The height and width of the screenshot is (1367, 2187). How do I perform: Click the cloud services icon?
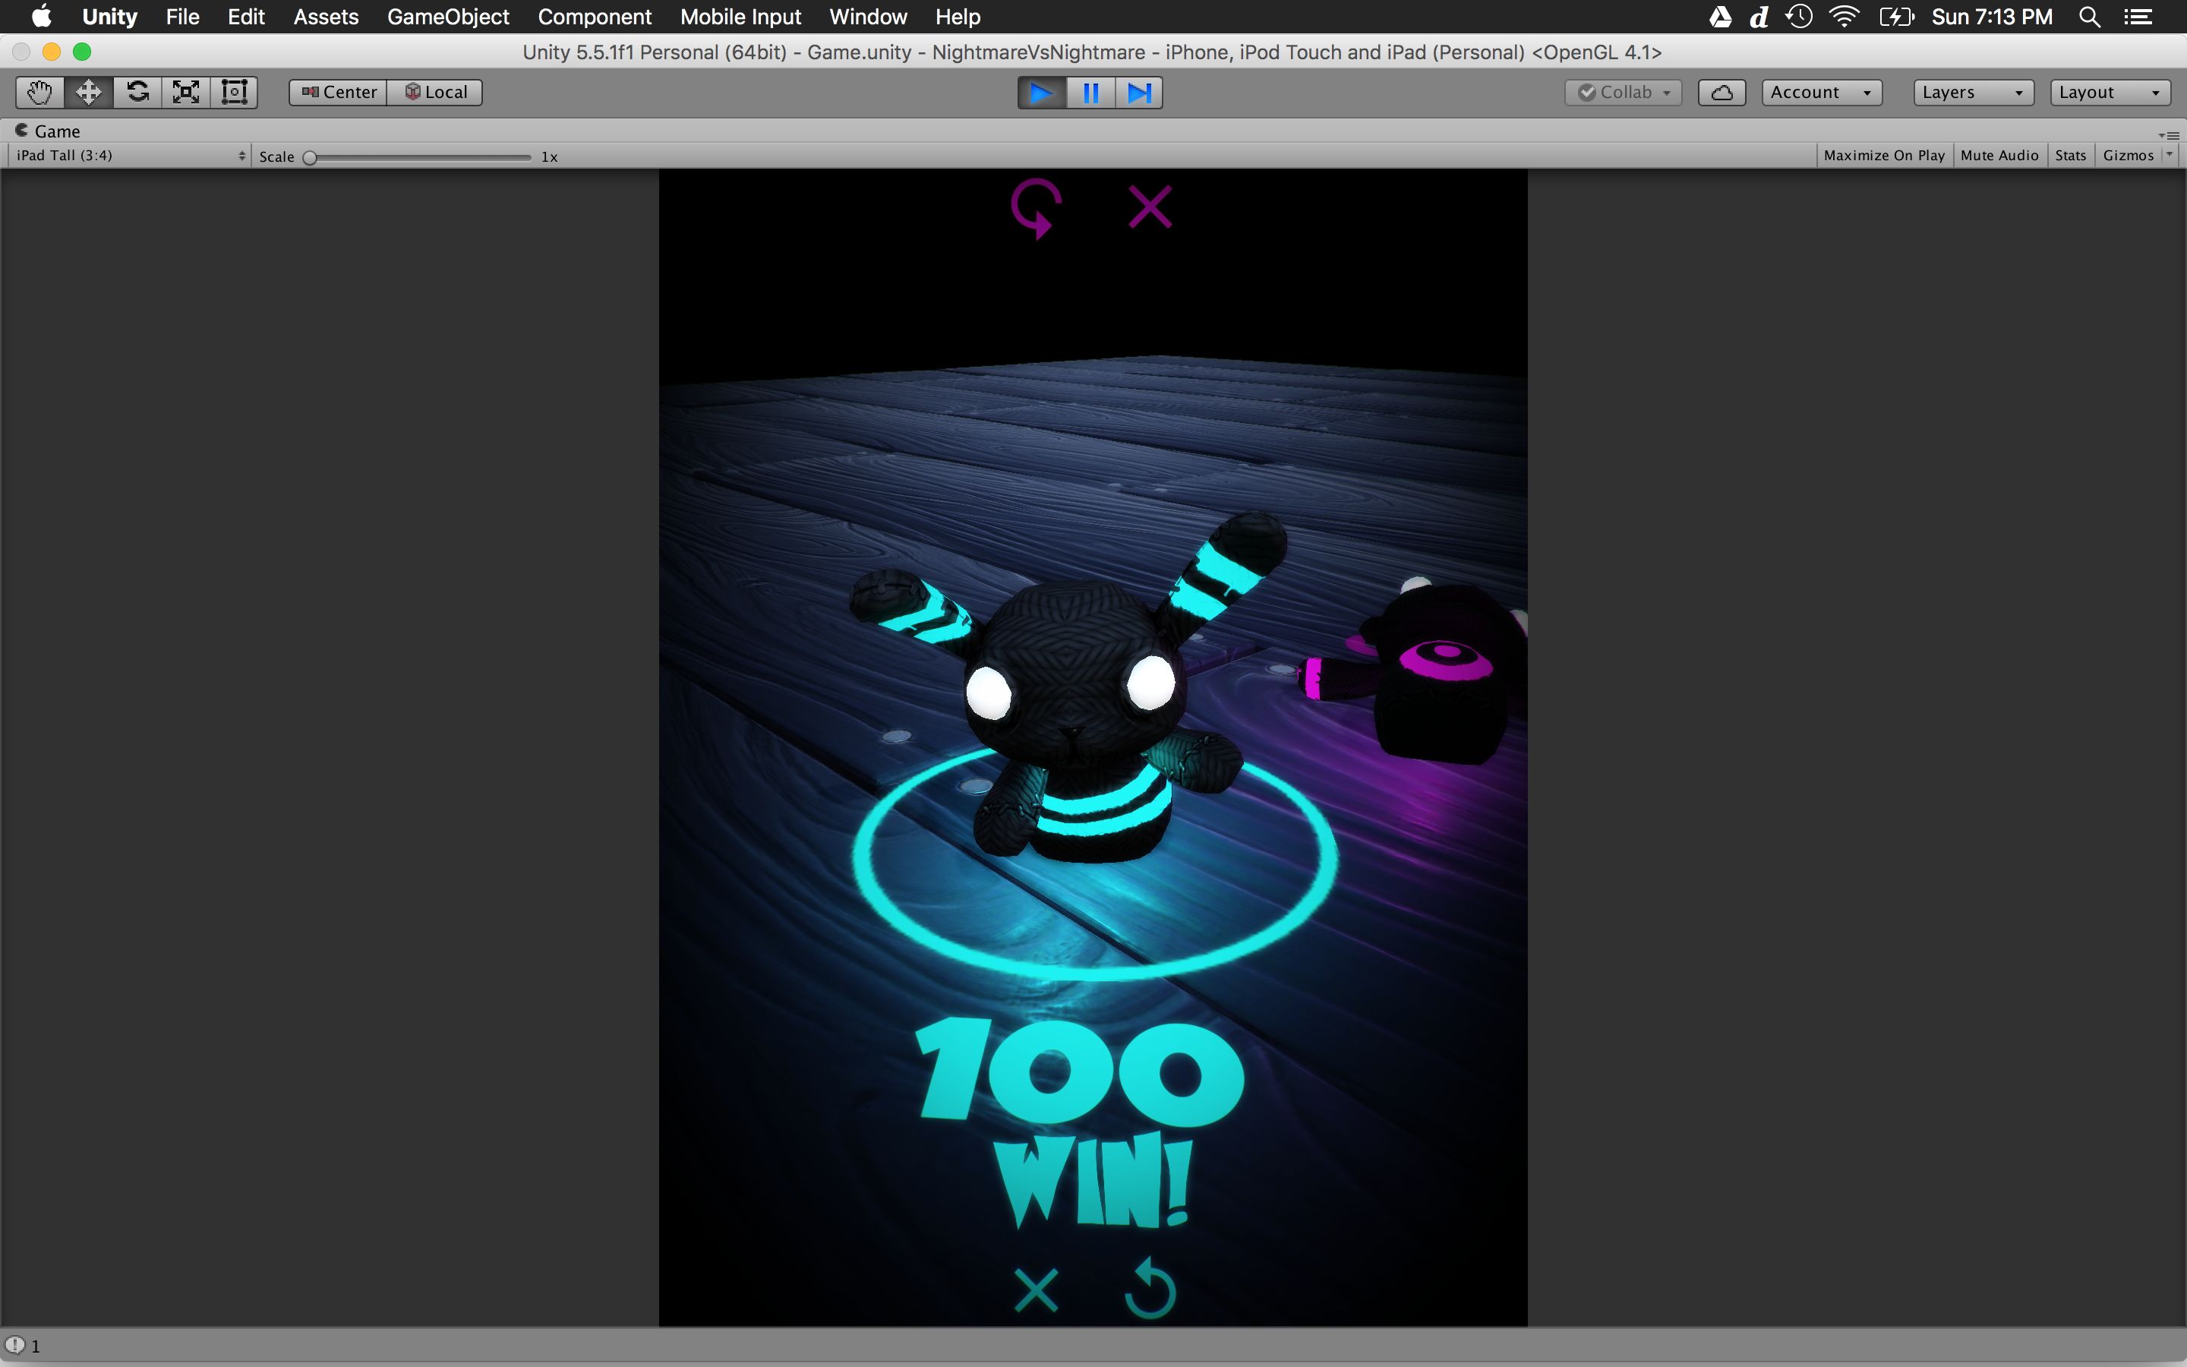tap(1721, 92)
